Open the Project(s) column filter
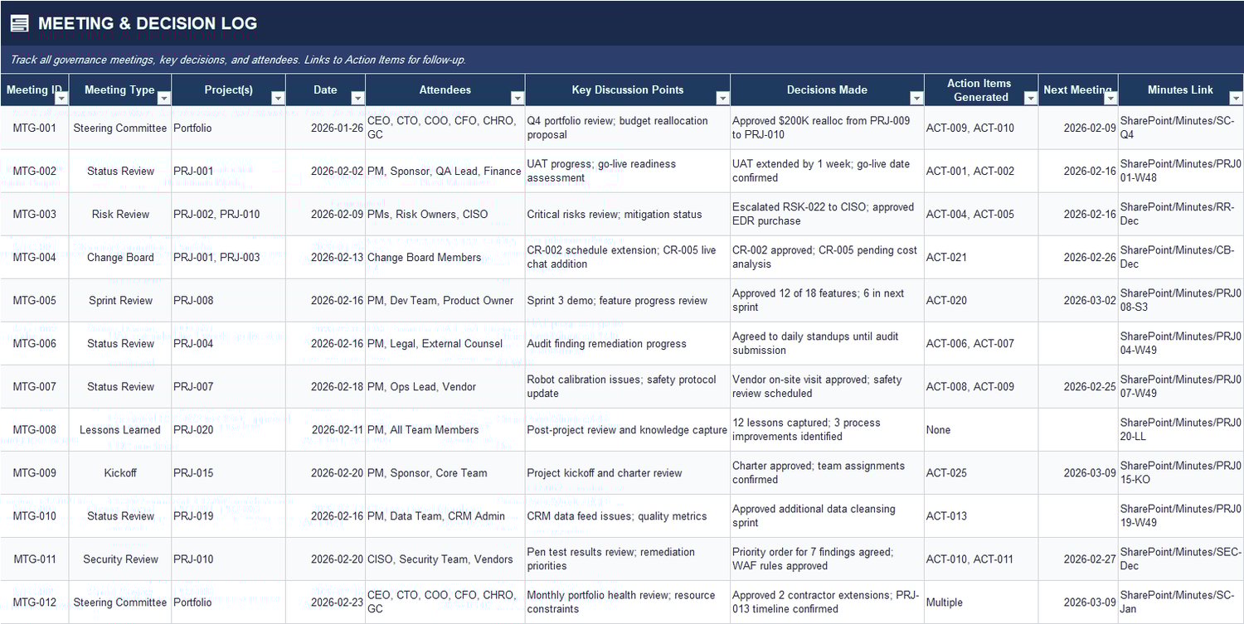Screen dimensions: 1244x624 pos(277,97)
